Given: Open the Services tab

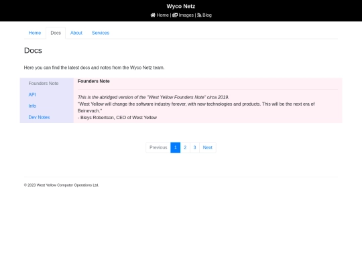Looking at the screenshot, I should pos(101,33).
